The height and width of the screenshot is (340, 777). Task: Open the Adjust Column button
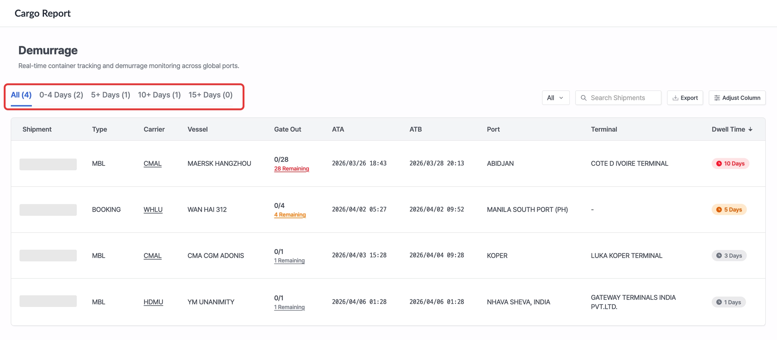click(737, 98)
